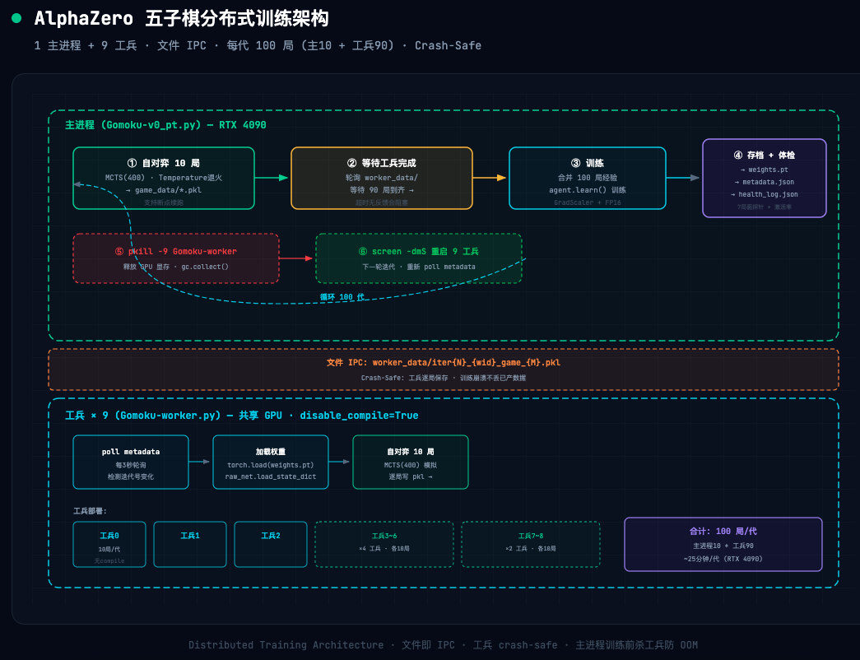The image size is (860, 660).
Task: Select the code "raw_net.load_state_dict"
Action: tap(271, 476)
